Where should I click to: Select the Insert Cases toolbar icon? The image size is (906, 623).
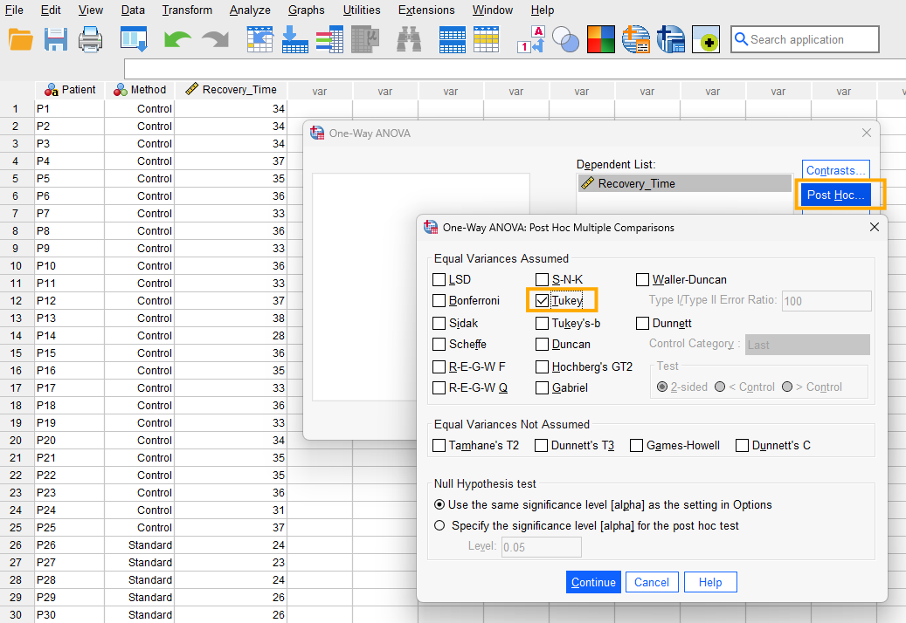(x=452, y=39)
